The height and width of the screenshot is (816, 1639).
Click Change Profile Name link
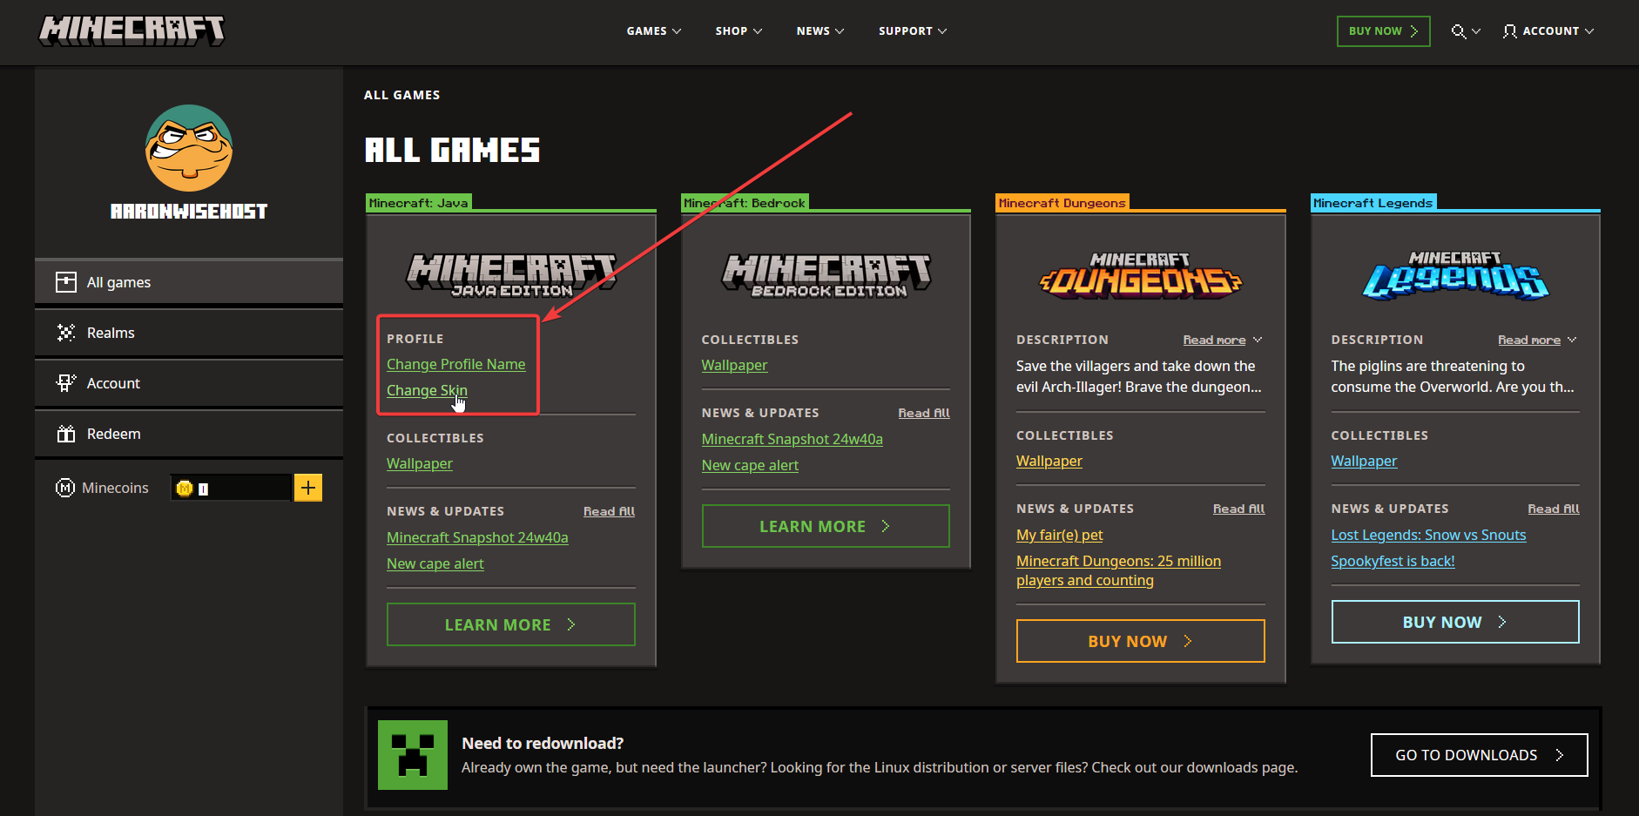coord(456,364)
